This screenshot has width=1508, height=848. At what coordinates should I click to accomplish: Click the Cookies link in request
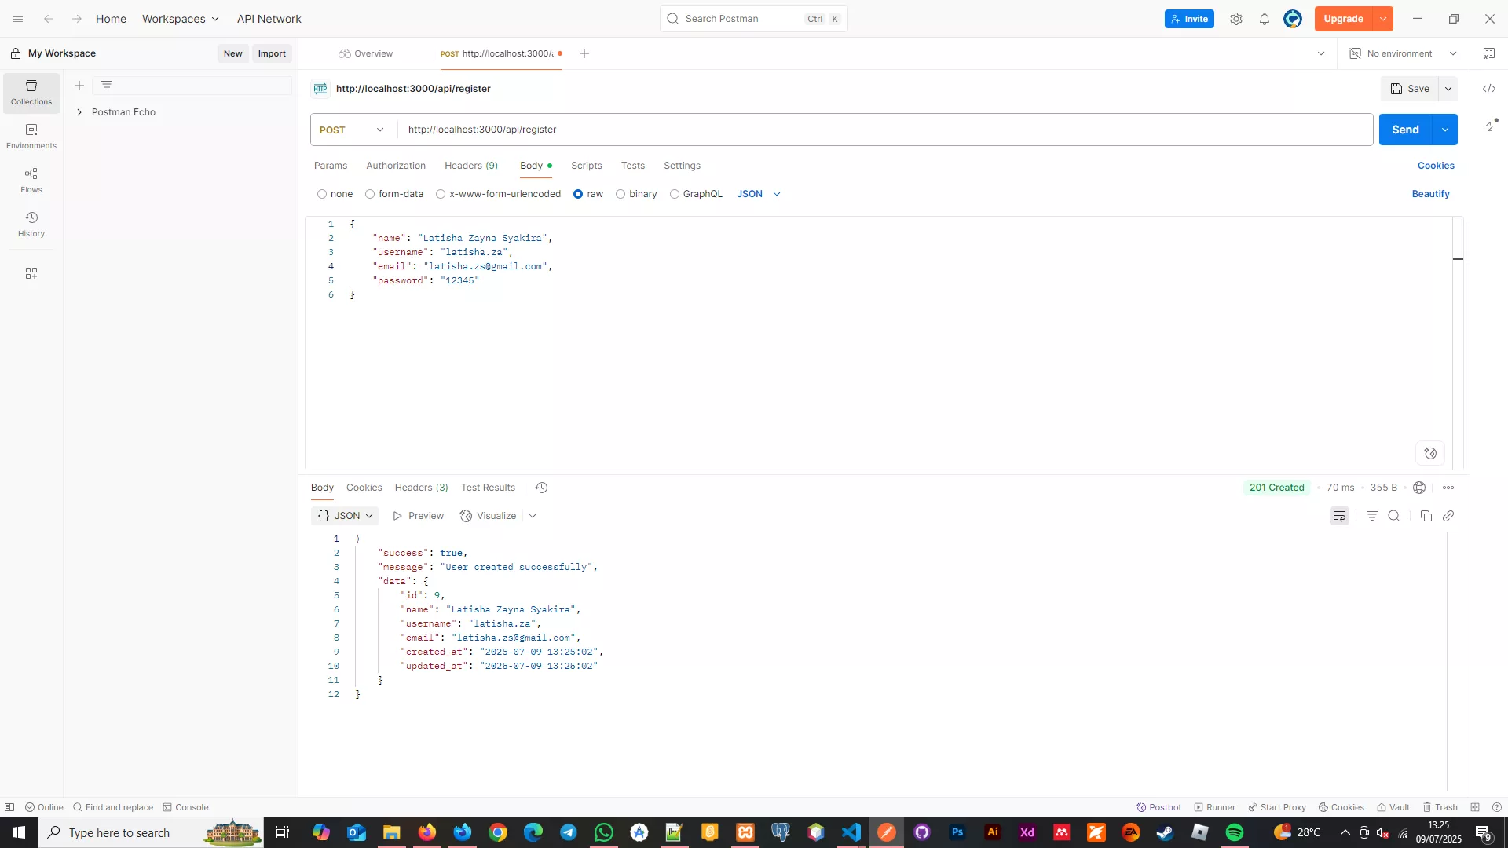click(1436, 166)
